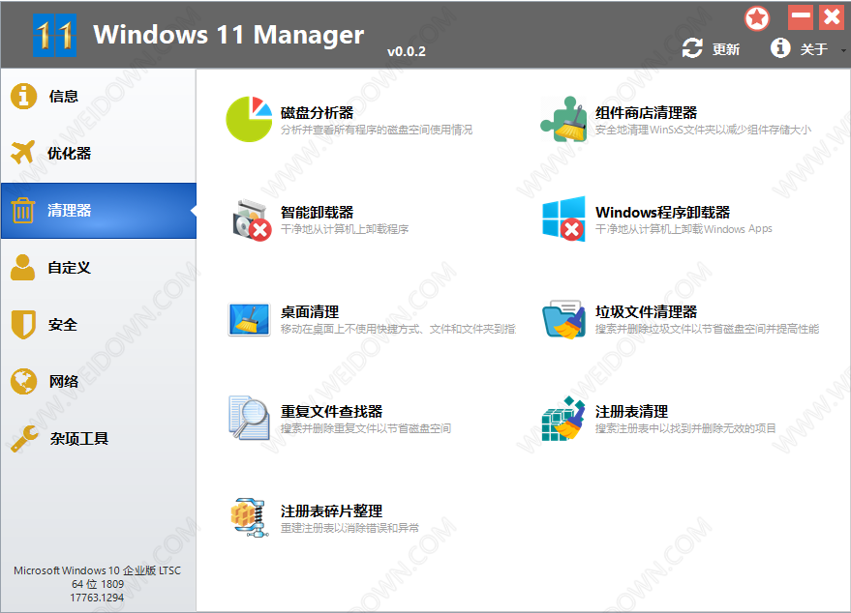Click the 组件商店清理器 puzzle broom icon
This screenshot has height=613, width=851.
pyautogui.click(x=563, y=119)
